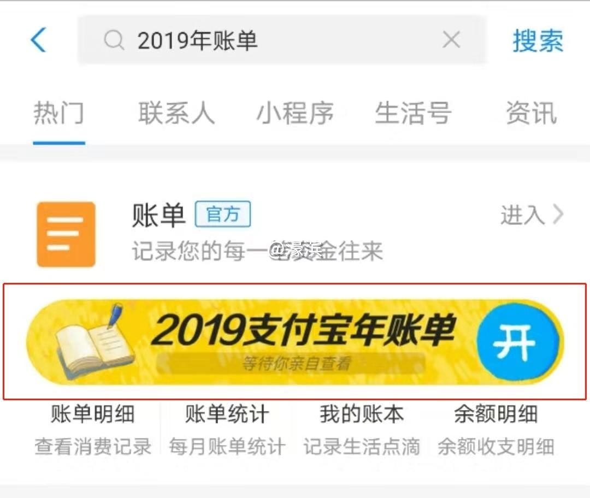Screen dimensions: 590x498
Task: Click the 搜索 button
Action: point(538,40)
